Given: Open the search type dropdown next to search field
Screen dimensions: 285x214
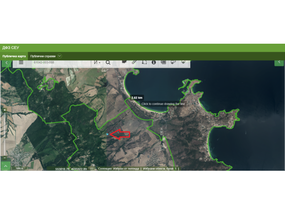Looking at the screenshot, I should [x=97, y=63].
